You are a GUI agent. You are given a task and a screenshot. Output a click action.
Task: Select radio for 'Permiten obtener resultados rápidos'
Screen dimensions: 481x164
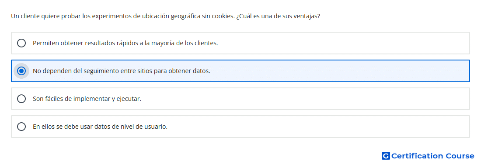(21, 43)
